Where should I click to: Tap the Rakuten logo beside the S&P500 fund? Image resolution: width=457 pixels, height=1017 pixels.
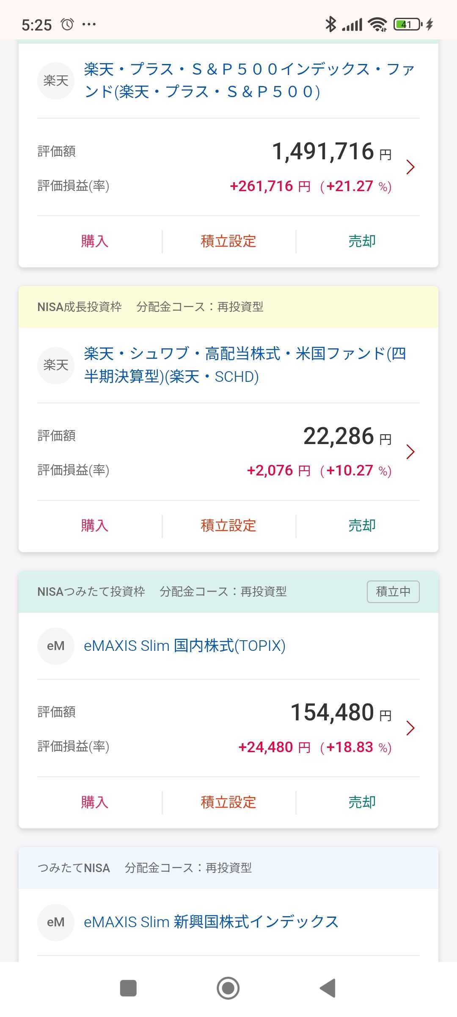click(x=56, y=81)
